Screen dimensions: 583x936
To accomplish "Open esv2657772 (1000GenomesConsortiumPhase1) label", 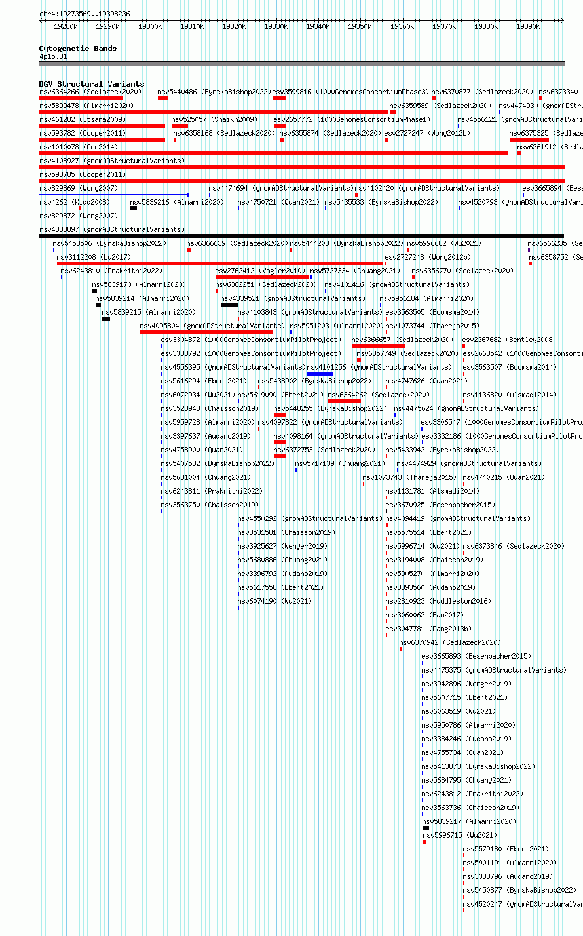I will pos(352,119).
